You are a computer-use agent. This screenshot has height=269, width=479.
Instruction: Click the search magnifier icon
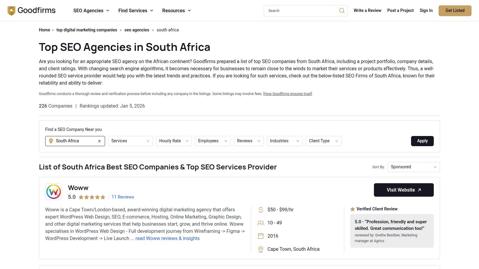(342, 10)
